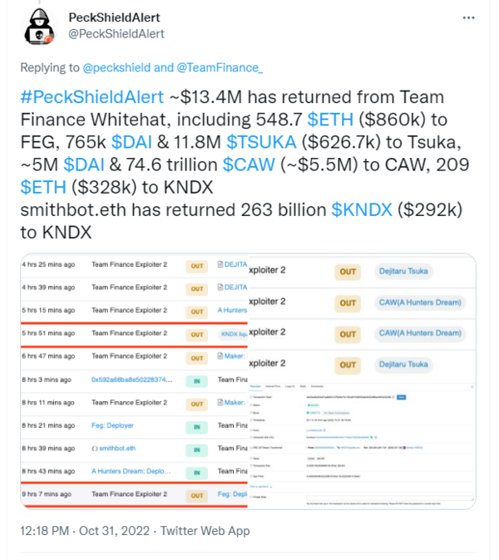Click the $KNDX cashtag
Screen dimensions: 499x560
tap(362, 206)
